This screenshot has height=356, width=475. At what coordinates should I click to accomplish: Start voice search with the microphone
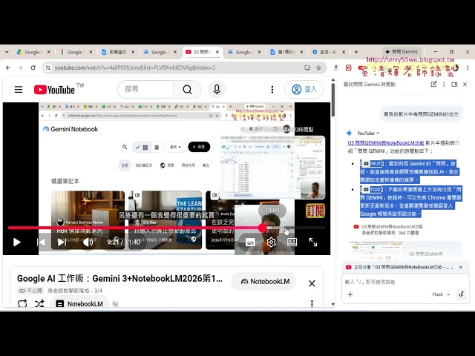point(217,90)
